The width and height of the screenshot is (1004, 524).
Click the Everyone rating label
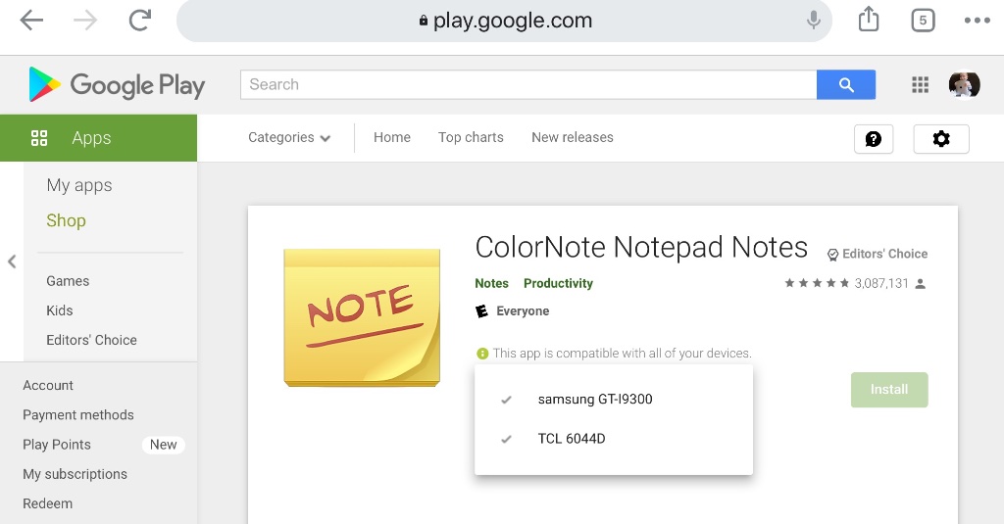523,310
